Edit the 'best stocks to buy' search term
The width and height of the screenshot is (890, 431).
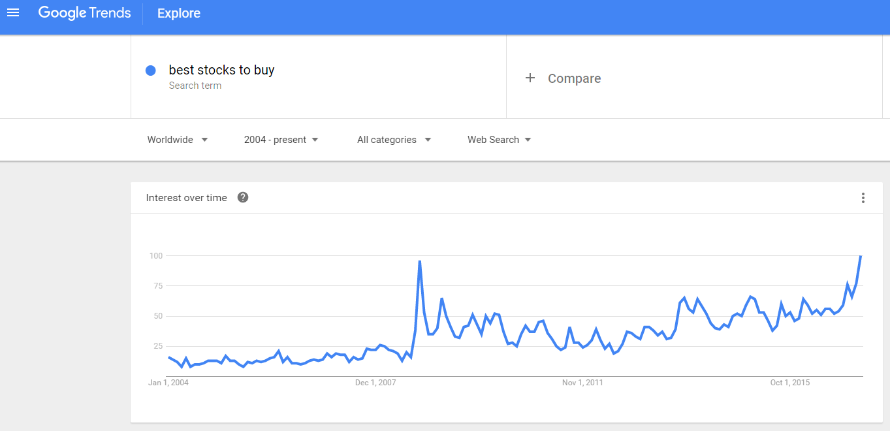click(221, 71)
